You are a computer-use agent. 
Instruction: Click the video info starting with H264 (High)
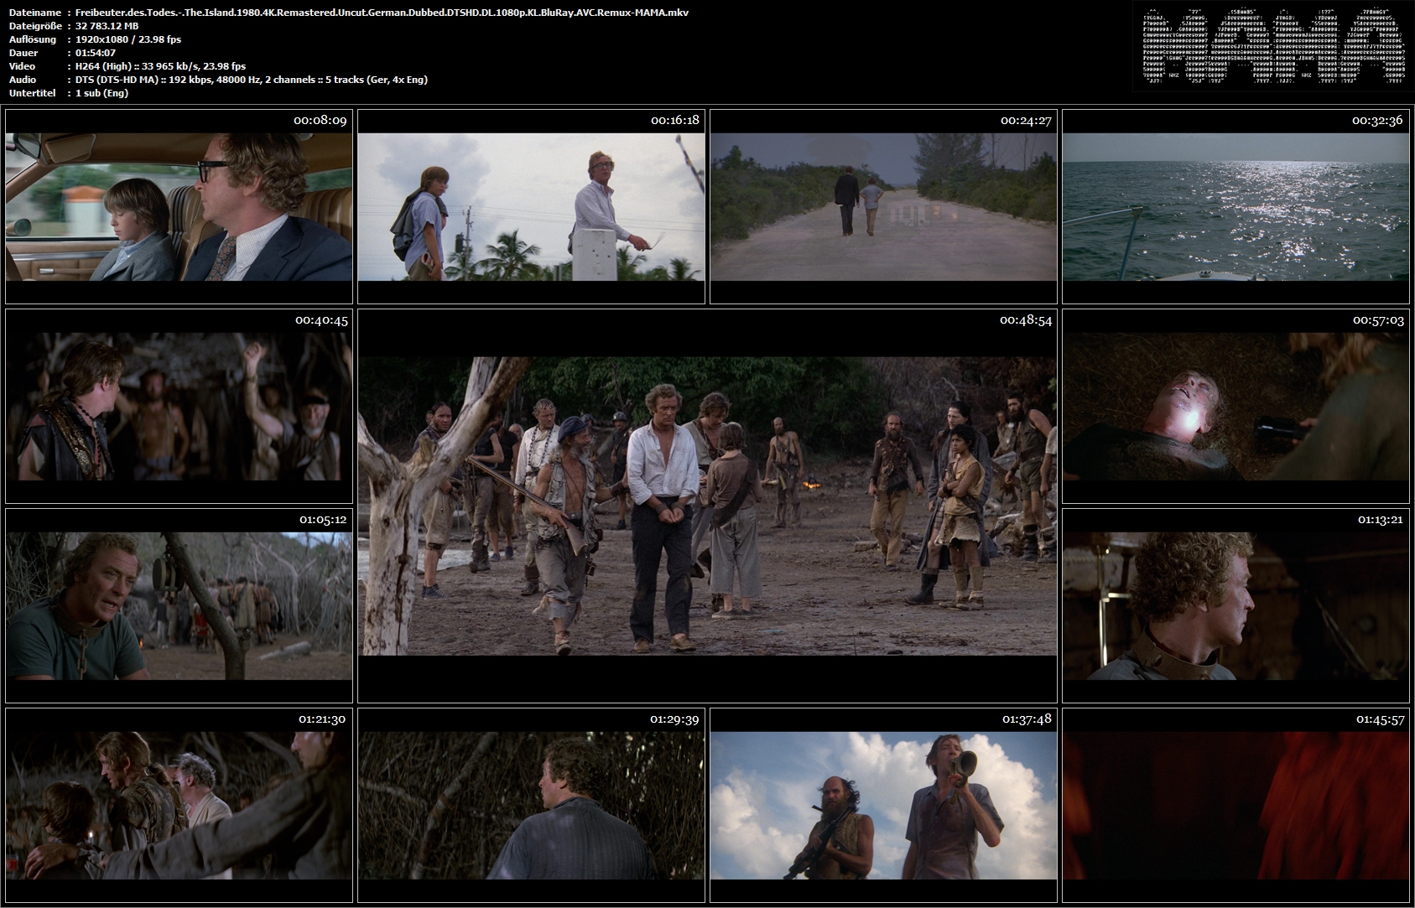click(161, 66)
